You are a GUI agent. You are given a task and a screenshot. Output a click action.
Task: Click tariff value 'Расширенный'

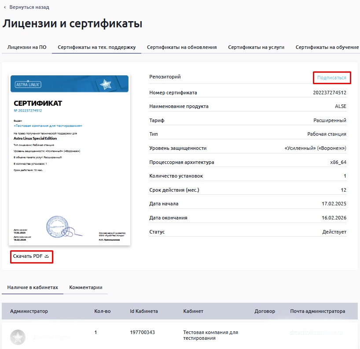click(x=330, y=120)
